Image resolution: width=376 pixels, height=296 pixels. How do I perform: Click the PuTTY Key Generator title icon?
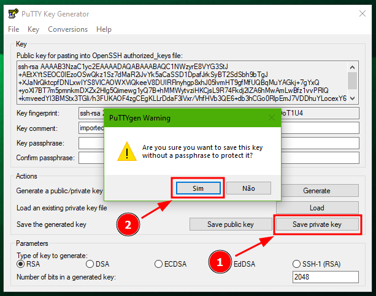[13, 13]
